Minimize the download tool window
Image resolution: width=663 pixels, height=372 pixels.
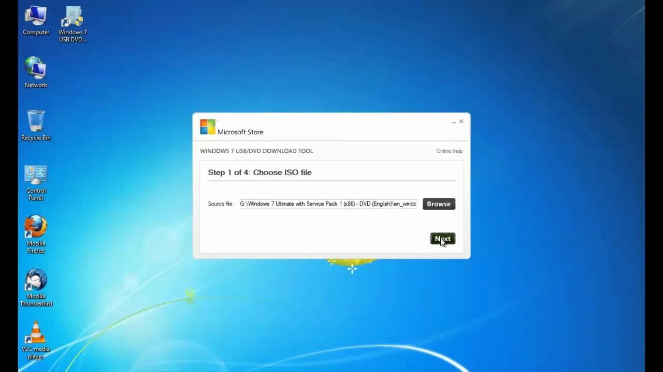point(454,122)
